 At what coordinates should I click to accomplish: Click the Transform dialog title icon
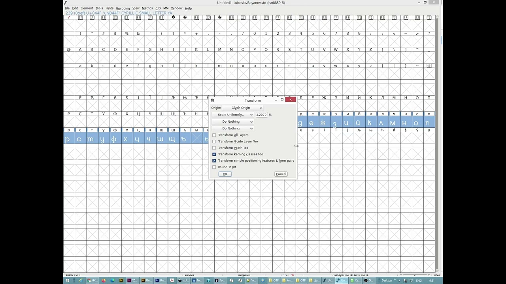pyautogui.click(x=212, y=100)
